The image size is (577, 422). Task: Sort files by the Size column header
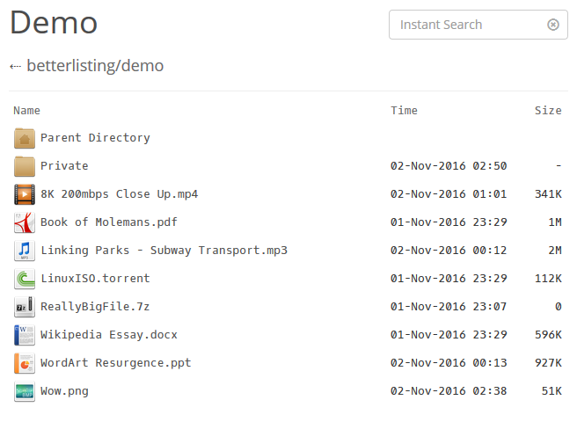pos(547,111)
